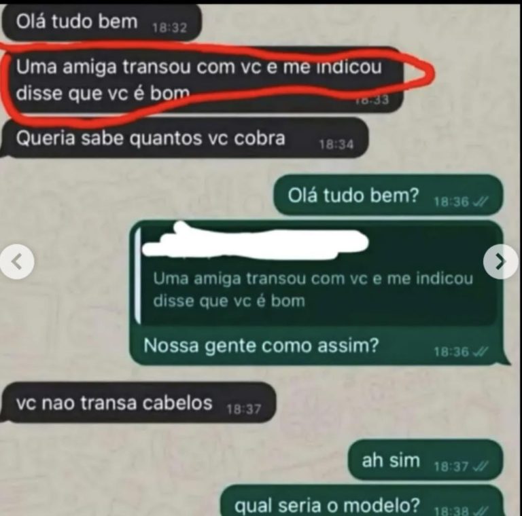The width and height of the screenshot is (522, 516).
Task: Tap the 18:37 timestamp on 'vc nao transa cabelos'
Action: coord(244,409)
